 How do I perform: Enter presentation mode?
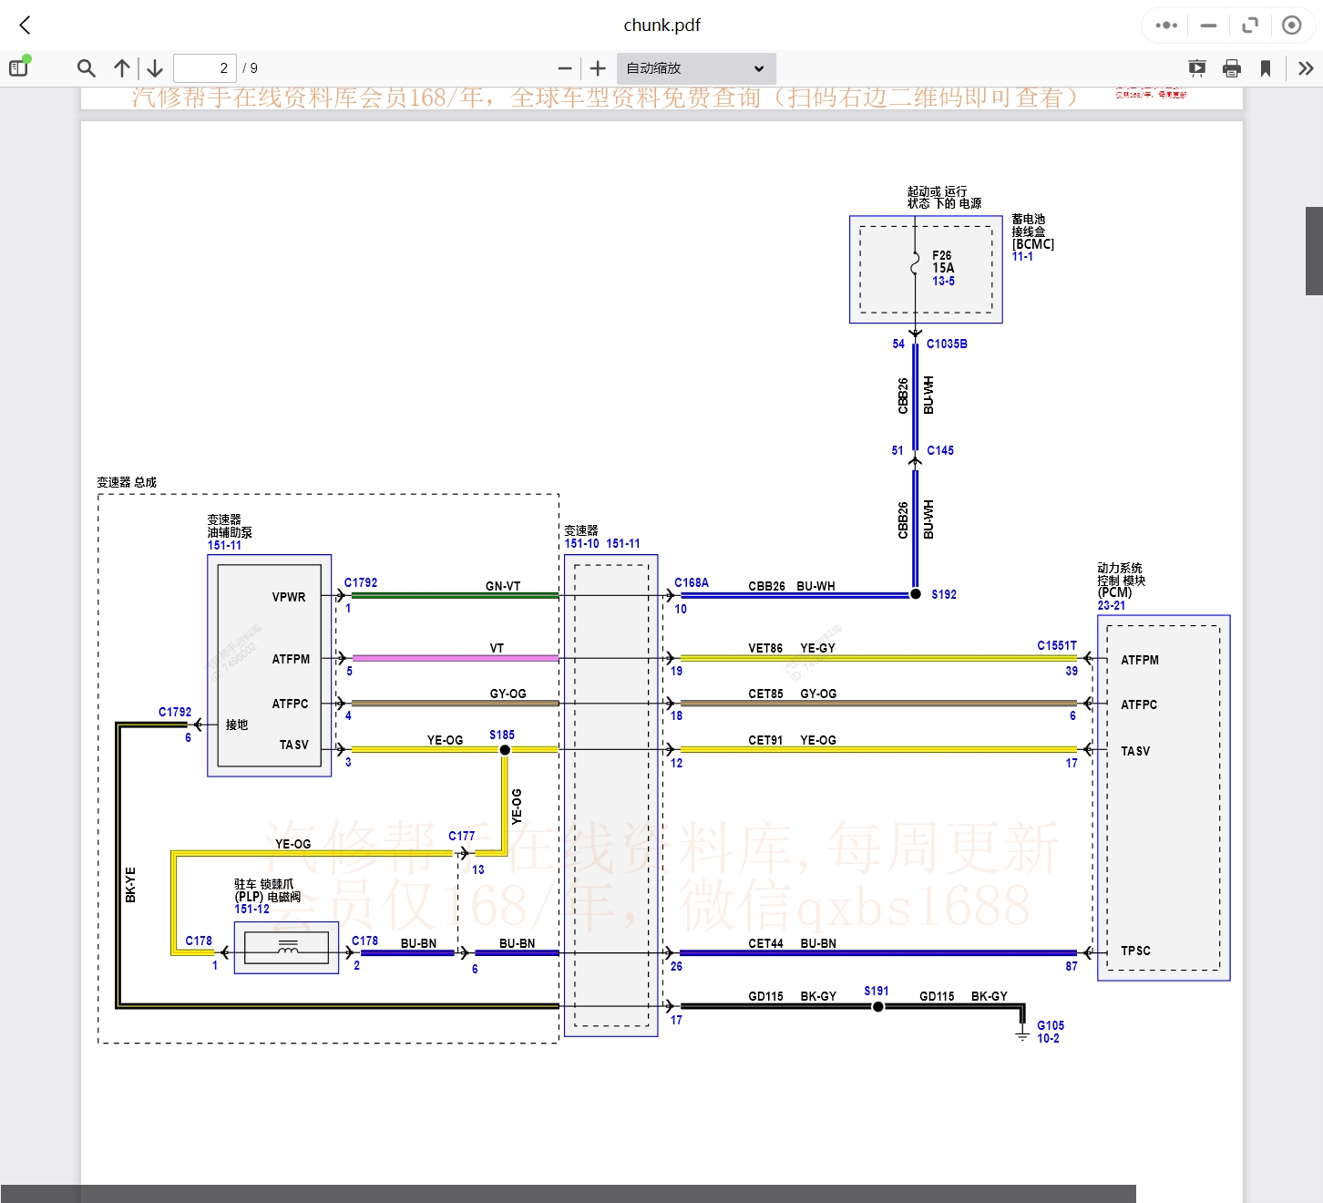(x=1197, y=68)
